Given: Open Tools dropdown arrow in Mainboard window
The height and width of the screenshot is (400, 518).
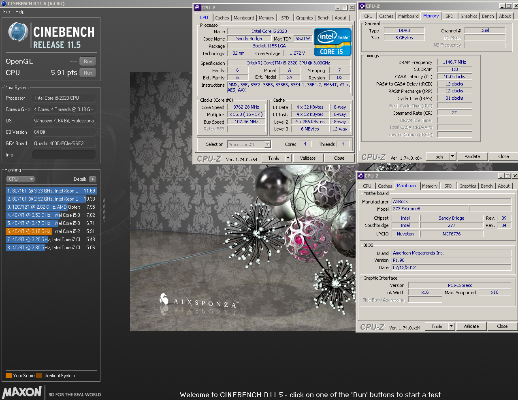Looking at the screenshot, I should pyautogui.click(x=451, y=326).
